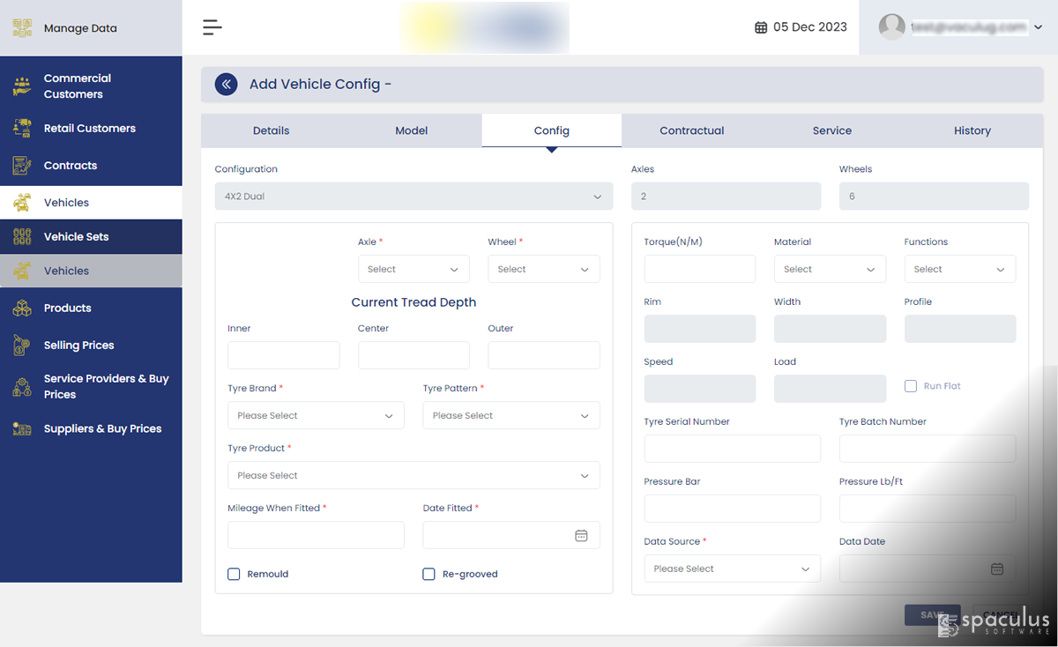Click the Commercial Customers sidebar icon
1058x647 pixels.
22,86
